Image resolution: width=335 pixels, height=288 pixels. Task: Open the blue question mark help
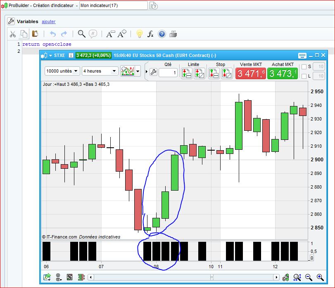pos(162,34)
